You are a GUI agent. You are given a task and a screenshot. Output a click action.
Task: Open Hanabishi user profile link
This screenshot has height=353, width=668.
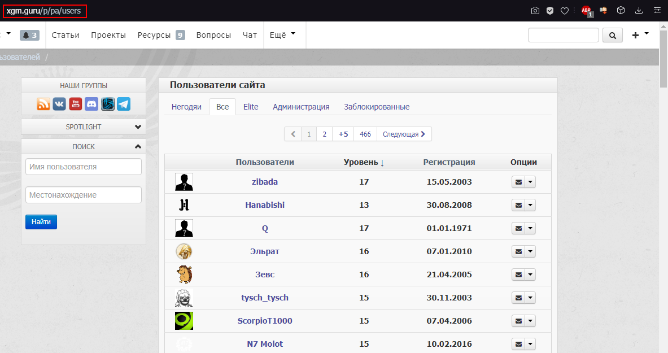click(265, 205)
